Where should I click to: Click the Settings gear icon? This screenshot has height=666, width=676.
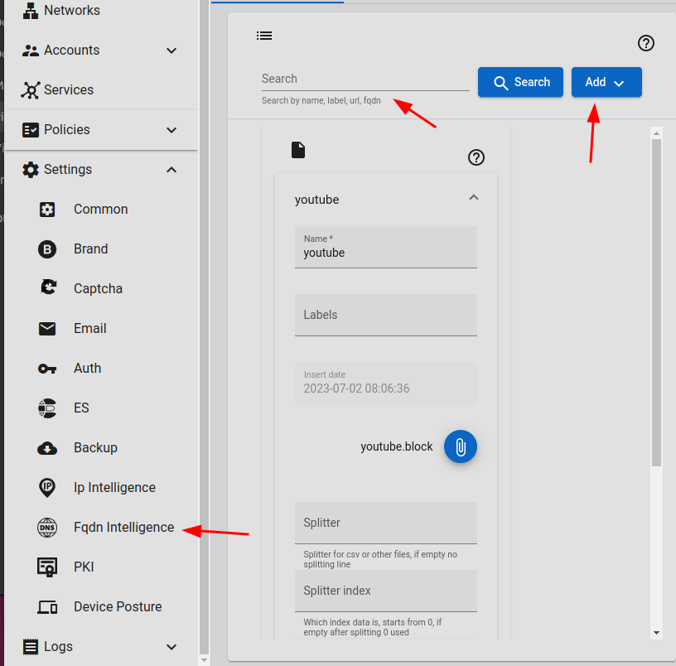point(30,170)
